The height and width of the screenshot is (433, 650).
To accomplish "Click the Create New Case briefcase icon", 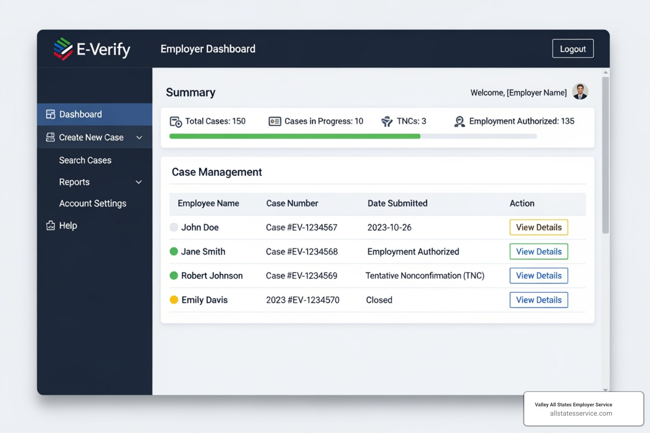I will tap(50, 137).
